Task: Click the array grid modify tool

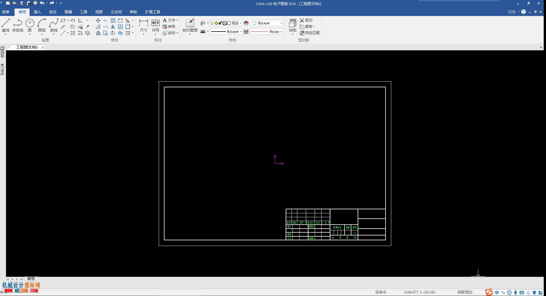Action: pyautogui.click(x=113, y=20)
